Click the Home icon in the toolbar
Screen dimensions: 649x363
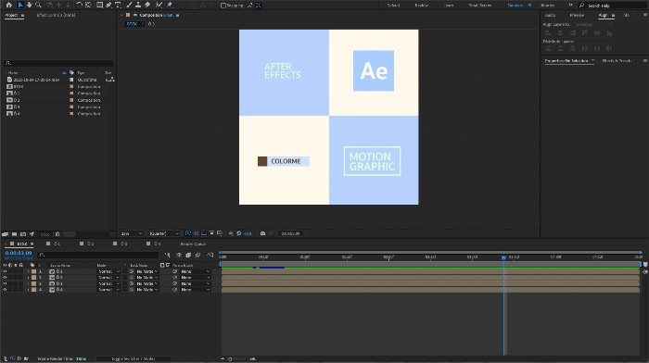click(8, 5)
